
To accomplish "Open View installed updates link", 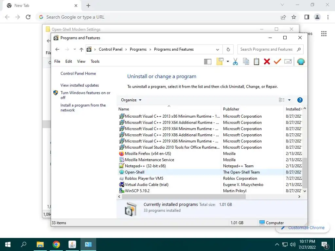I will pyautogui.click(x=80, y=85).
